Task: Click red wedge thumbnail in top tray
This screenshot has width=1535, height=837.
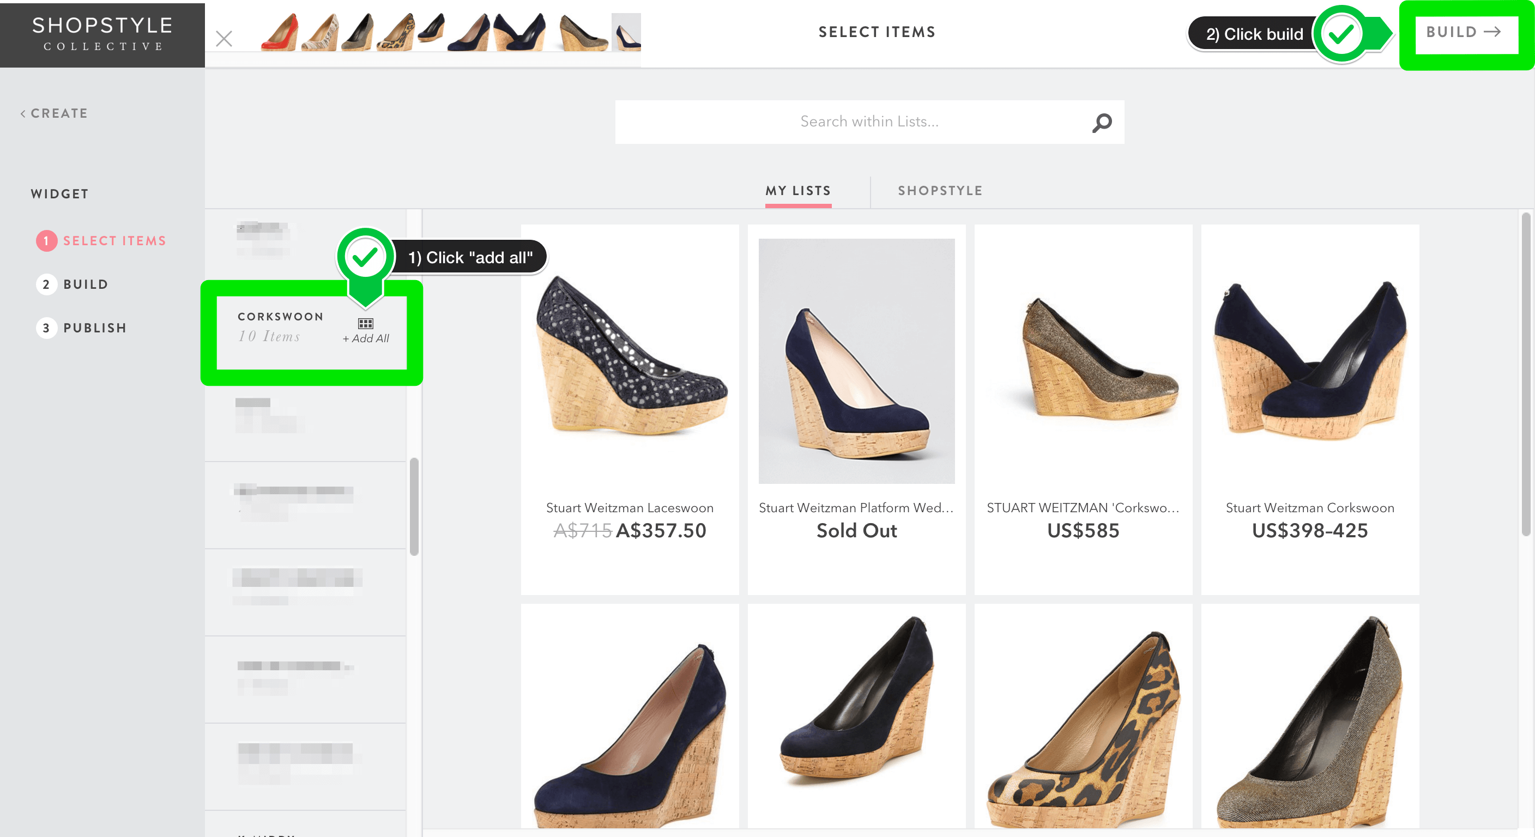Action: point(280,32)
